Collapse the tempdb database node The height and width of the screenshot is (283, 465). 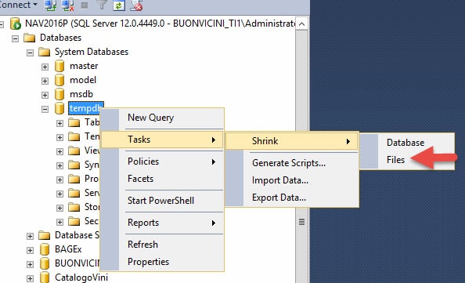(x=45, y=109)
